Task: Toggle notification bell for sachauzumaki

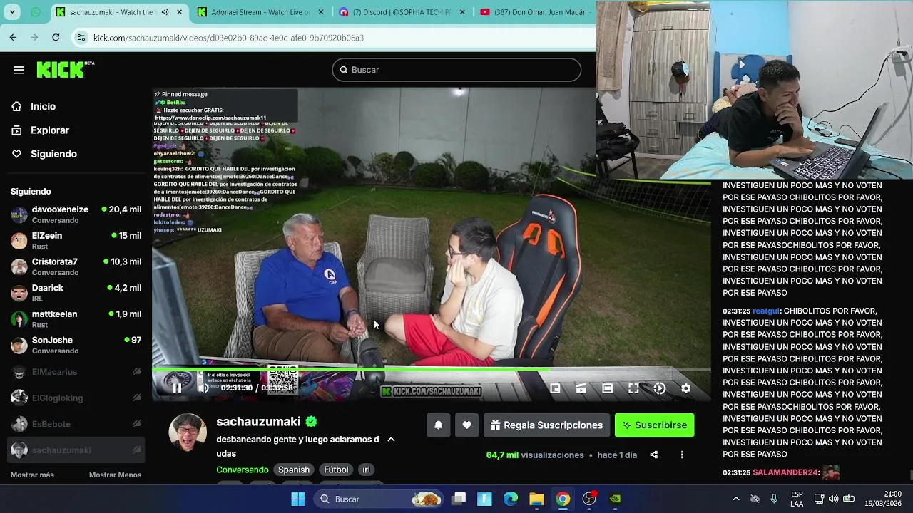Action: tap(439, 425)
